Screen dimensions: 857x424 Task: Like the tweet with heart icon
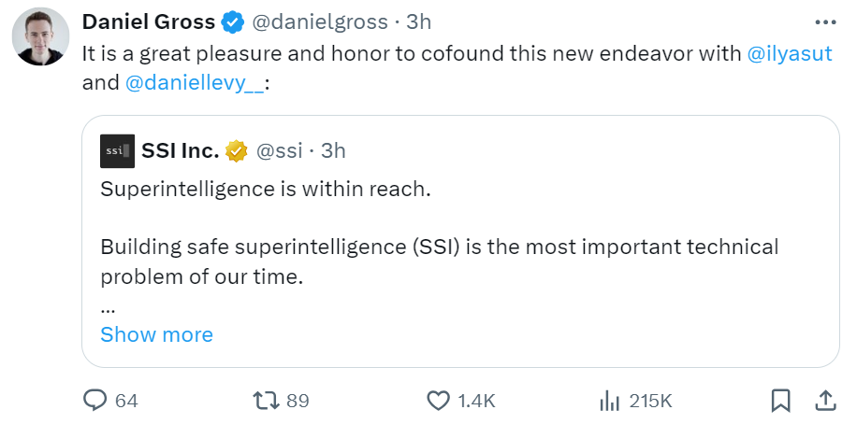(437, 401)
